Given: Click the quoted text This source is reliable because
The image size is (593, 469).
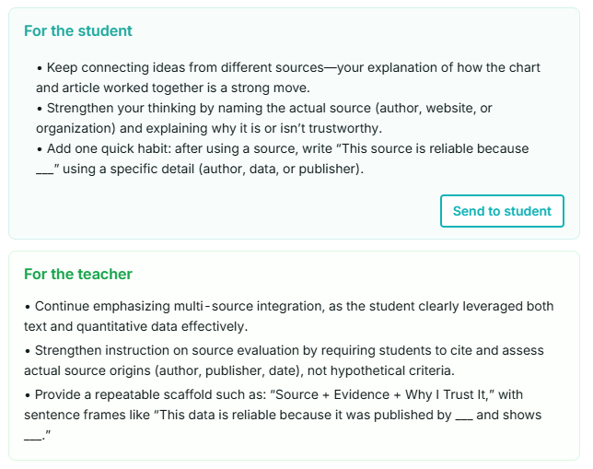Looking at the screenshot, I should point(432,148).
